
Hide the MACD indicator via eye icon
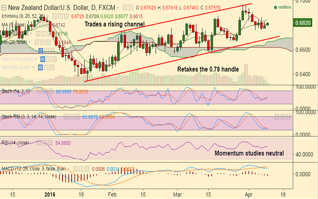(x=75, y=169)
